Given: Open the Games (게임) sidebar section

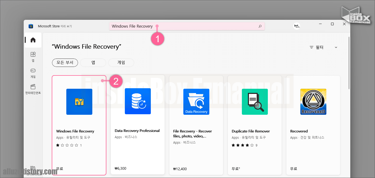Looking at the screenshot, I should click(33, 73).
